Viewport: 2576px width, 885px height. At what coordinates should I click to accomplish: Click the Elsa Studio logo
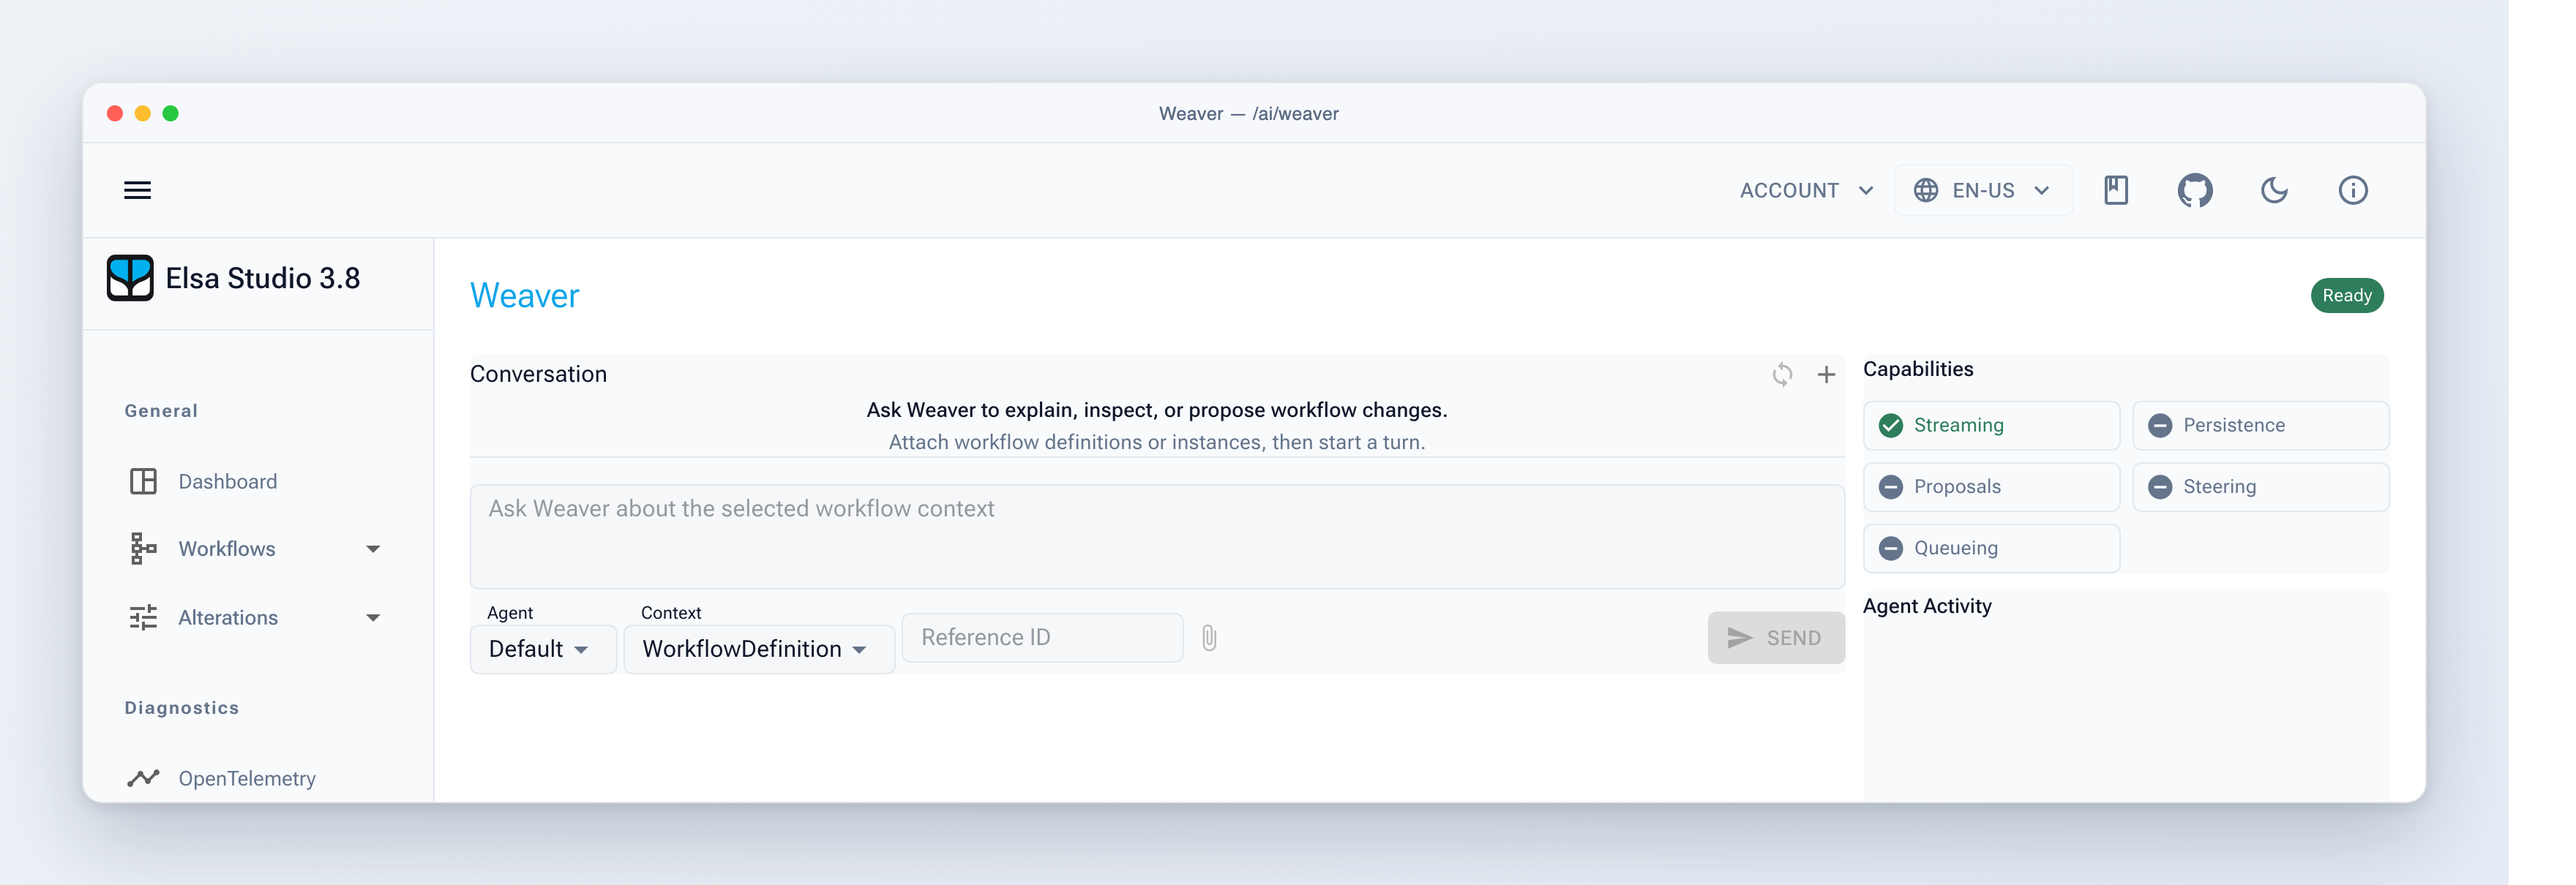pos(130,278)
